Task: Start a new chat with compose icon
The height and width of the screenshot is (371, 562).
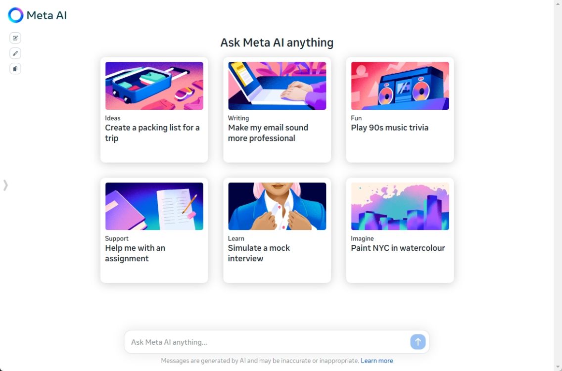Action: [15, 38]
